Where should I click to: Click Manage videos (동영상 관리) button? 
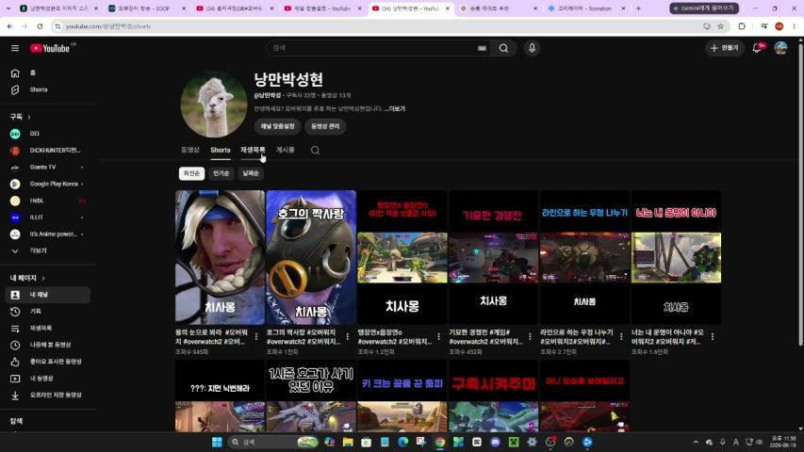(325, 126)
